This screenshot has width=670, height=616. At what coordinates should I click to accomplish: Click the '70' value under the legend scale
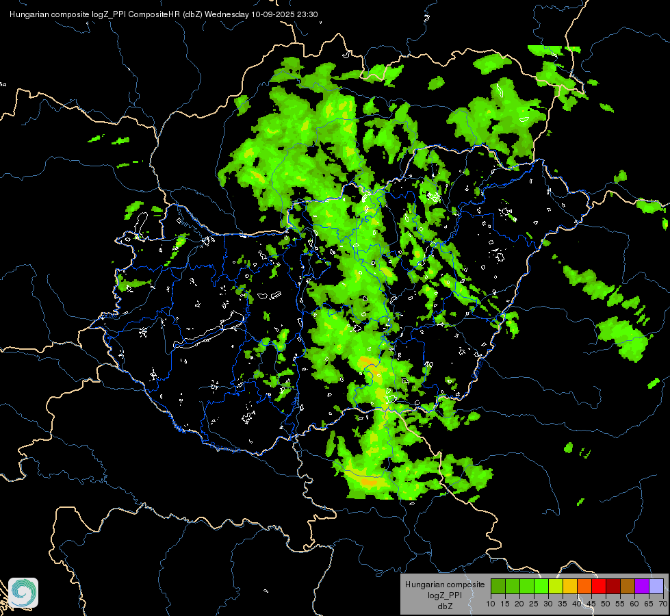663,604
